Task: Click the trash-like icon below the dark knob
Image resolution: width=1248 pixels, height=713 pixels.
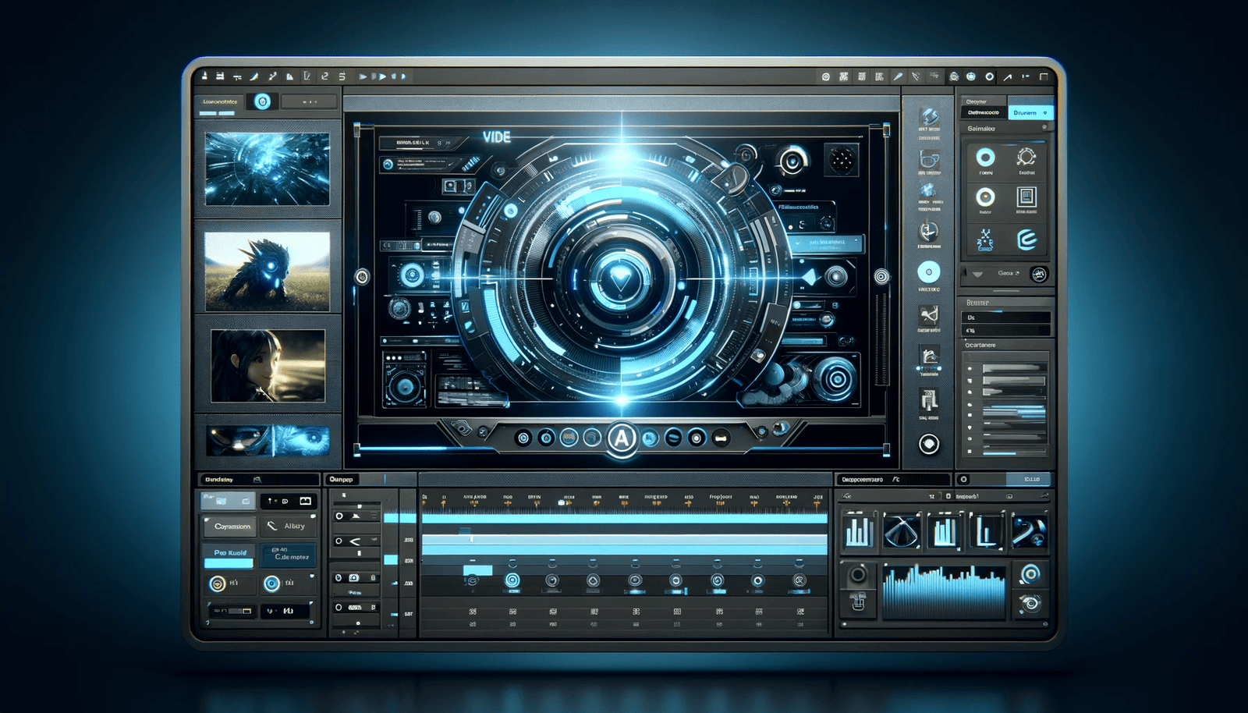Action: click(x=858, y=602)
